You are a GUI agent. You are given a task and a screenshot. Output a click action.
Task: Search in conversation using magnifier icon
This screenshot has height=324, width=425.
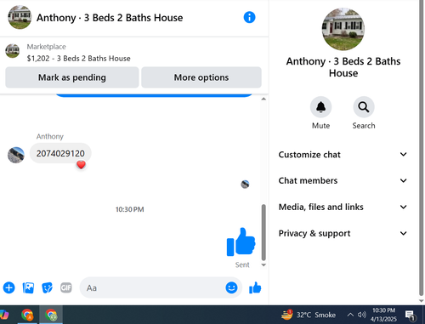364,107
